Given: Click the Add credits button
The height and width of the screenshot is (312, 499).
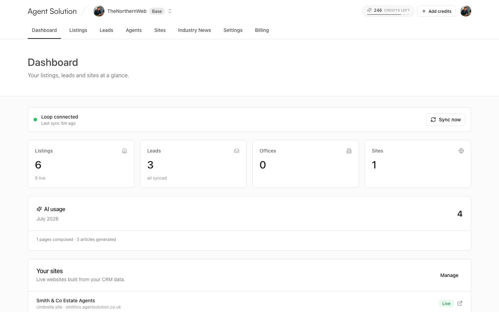Looking at the screenshot, I should (x=436, y=11).
